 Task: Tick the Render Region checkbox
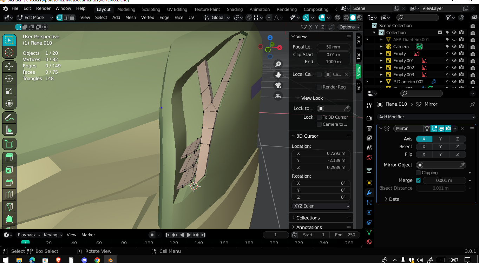coord(319,87)
